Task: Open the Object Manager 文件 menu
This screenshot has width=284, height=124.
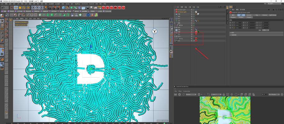Action: [x=178, y=7]
